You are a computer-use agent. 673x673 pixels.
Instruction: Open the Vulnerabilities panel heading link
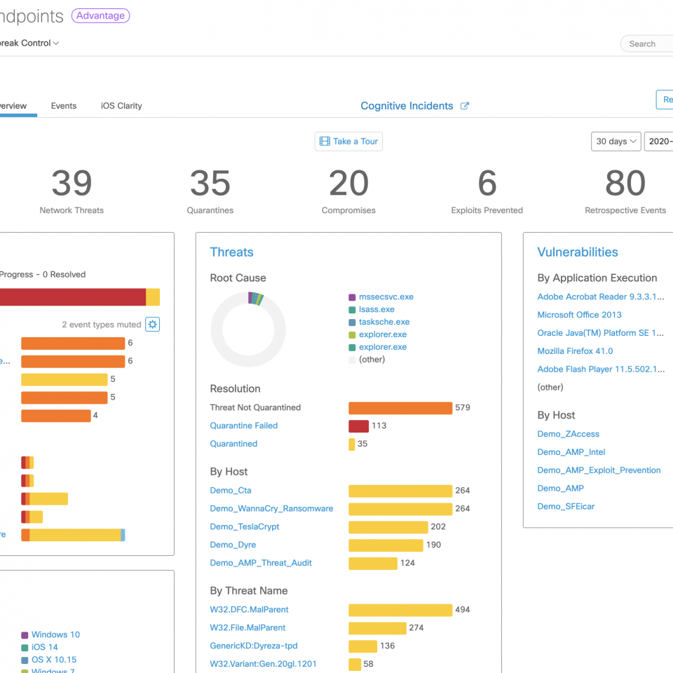click(578, 252)
